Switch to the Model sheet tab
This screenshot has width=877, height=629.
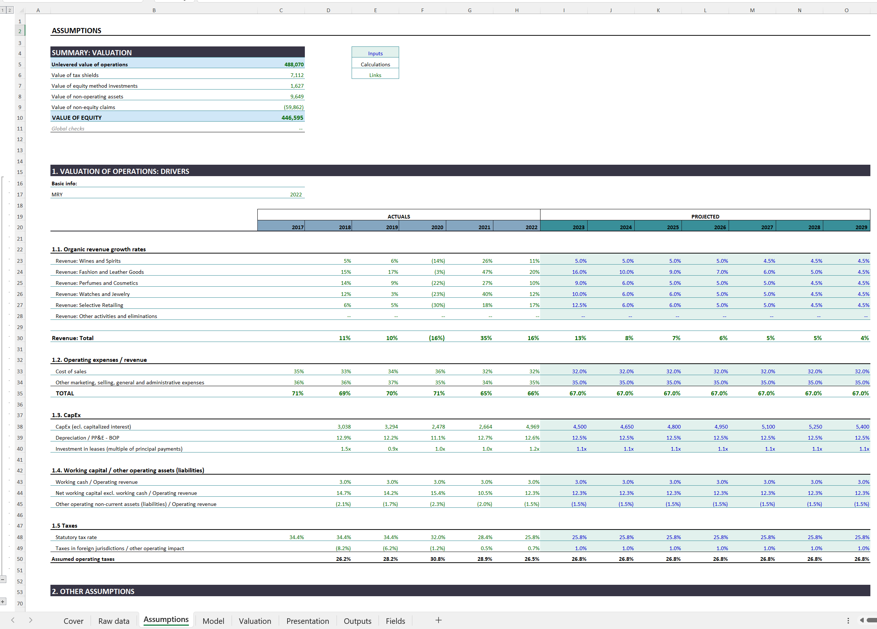click(213, 621)
